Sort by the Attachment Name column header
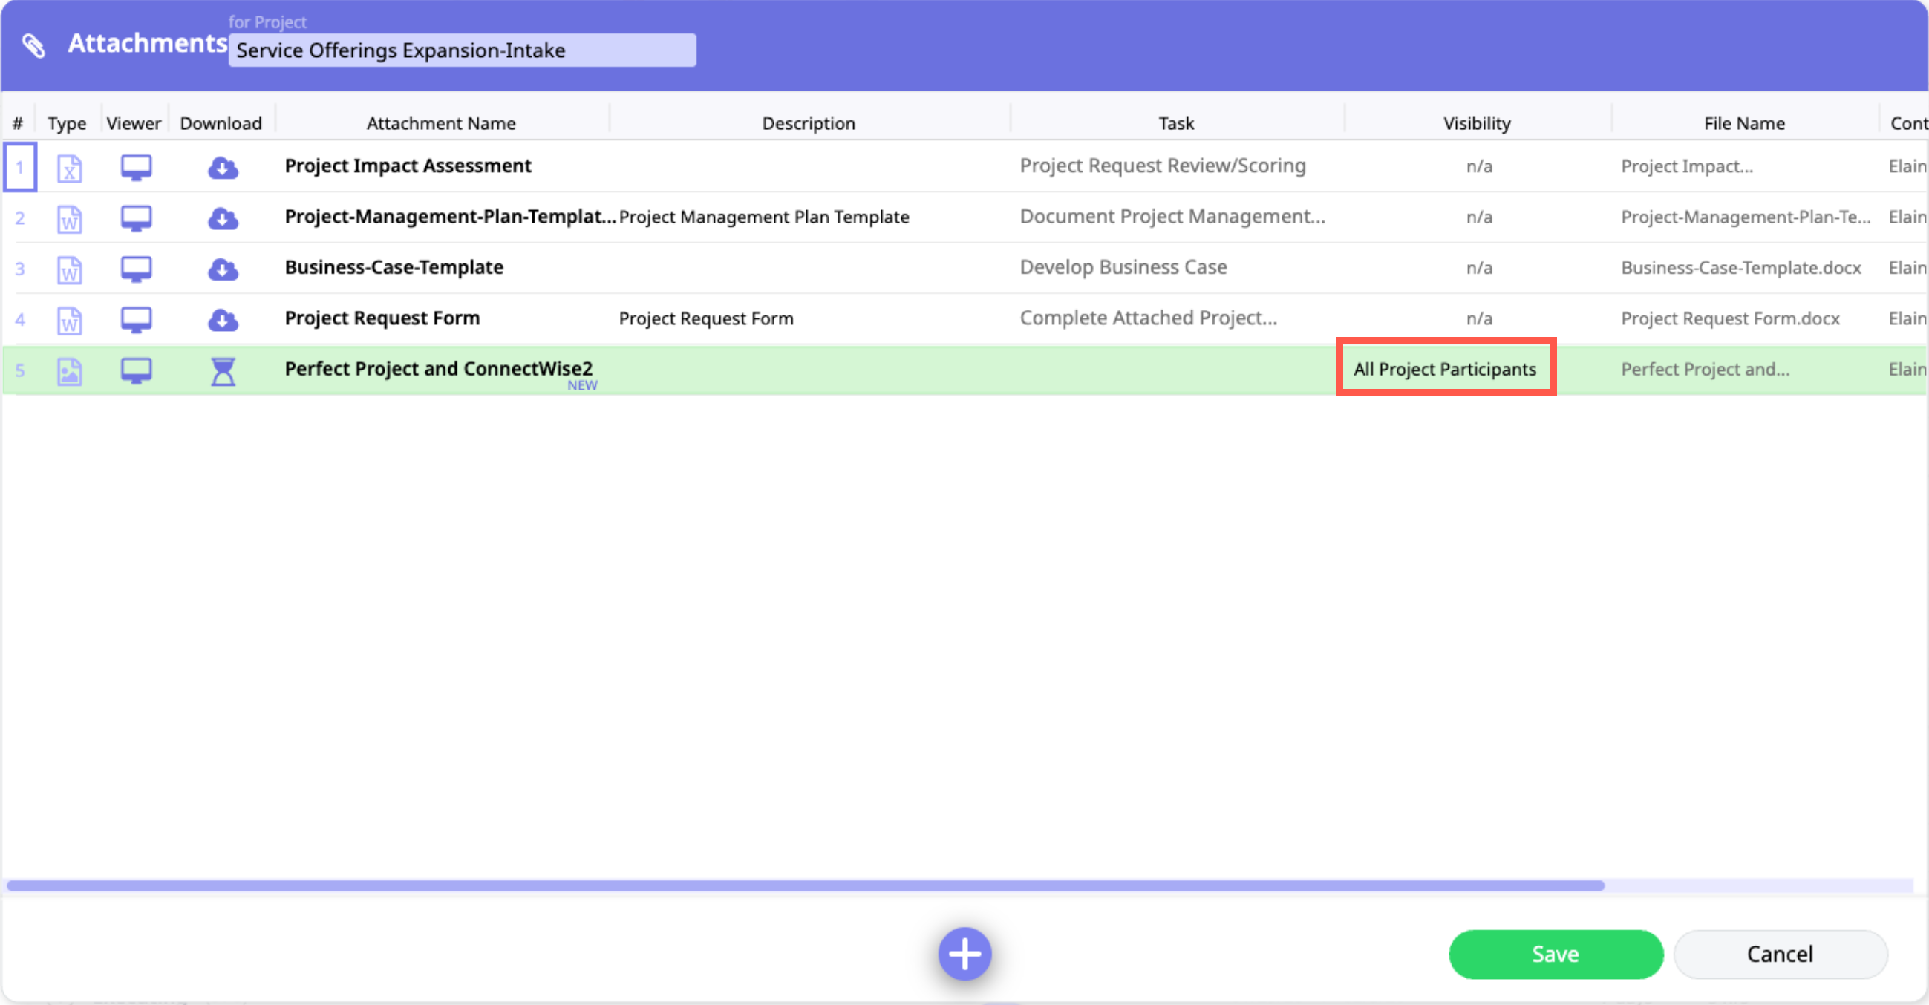The width and height of the screenshot is (1929, 1005). point(440,122)
